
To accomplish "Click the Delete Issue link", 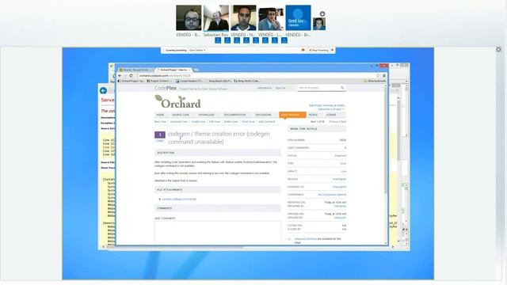I will click(x=231, y=122).
